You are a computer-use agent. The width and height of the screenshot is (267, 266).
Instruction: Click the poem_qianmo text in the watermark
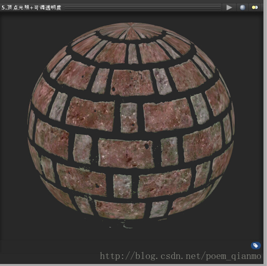pyautogui.click(x=234, y=256)
